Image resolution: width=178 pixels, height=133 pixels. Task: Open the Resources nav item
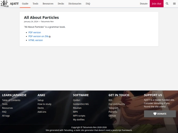pos(48,4)
